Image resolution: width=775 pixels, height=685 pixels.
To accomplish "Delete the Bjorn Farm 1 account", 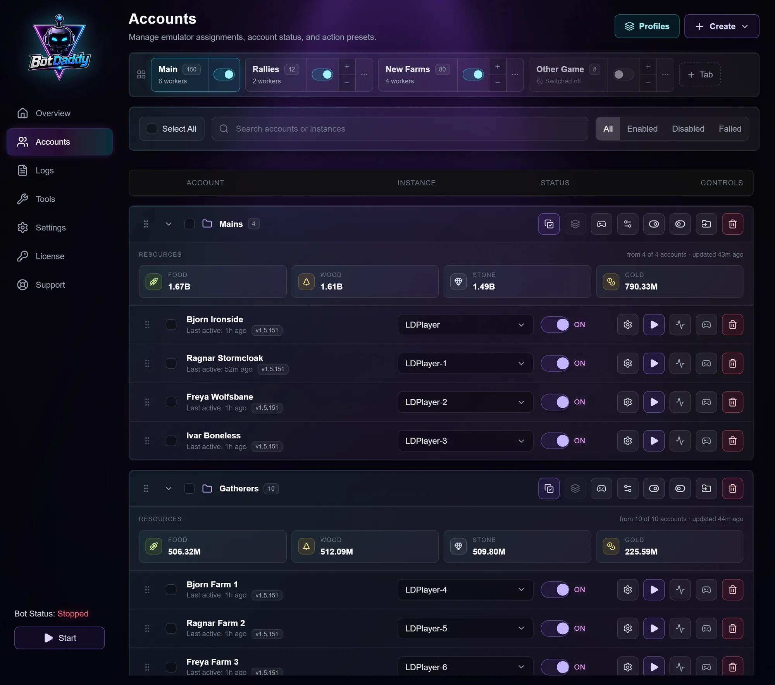I will click(732, 589).
